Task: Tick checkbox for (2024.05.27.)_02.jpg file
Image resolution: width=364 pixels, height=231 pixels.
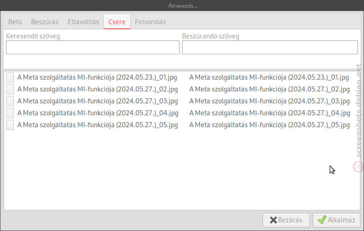Action: click(x=10, y=89)
